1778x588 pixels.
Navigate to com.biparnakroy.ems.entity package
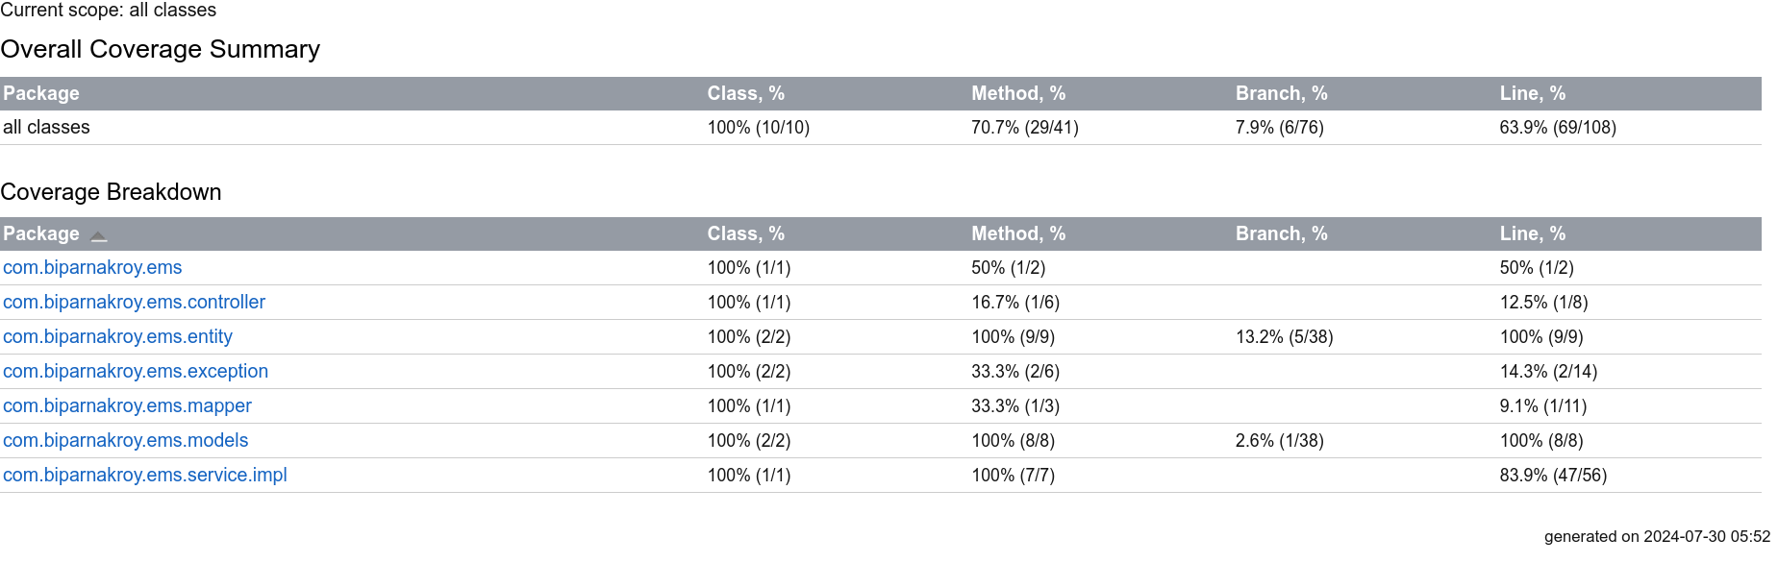(x=117, y=337)
